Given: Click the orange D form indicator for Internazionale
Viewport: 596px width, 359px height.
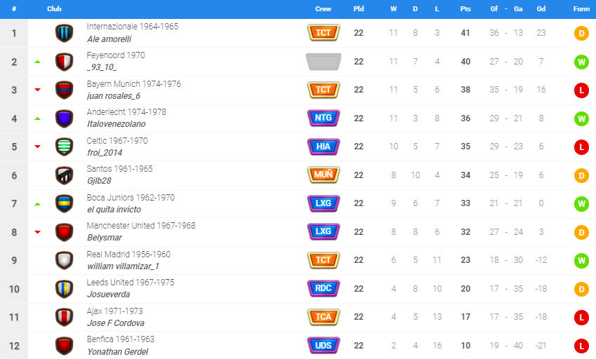Looking at the screenshot, I should pos(581,34).
